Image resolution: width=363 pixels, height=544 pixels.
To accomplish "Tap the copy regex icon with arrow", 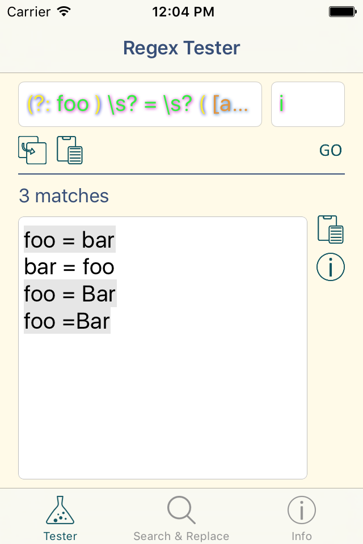I will (x=32, y=150).
